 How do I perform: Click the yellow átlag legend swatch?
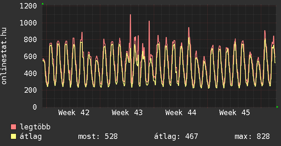coord(14,136)
